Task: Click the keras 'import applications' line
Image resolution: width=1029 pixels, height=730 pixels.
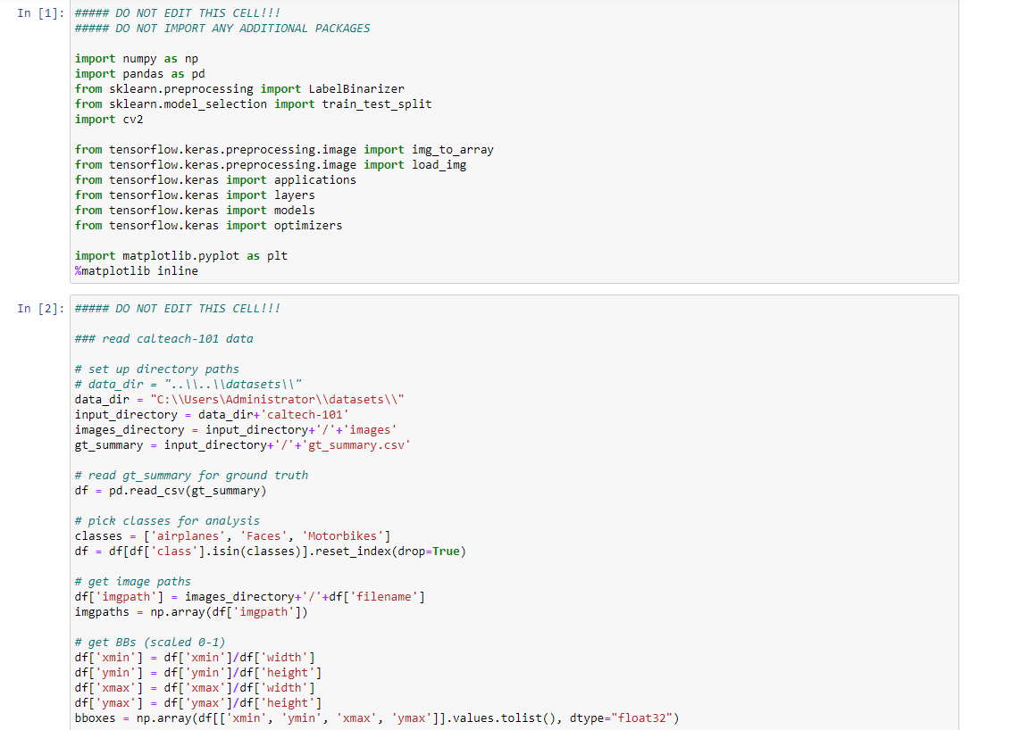Action: tap(215, 179)
